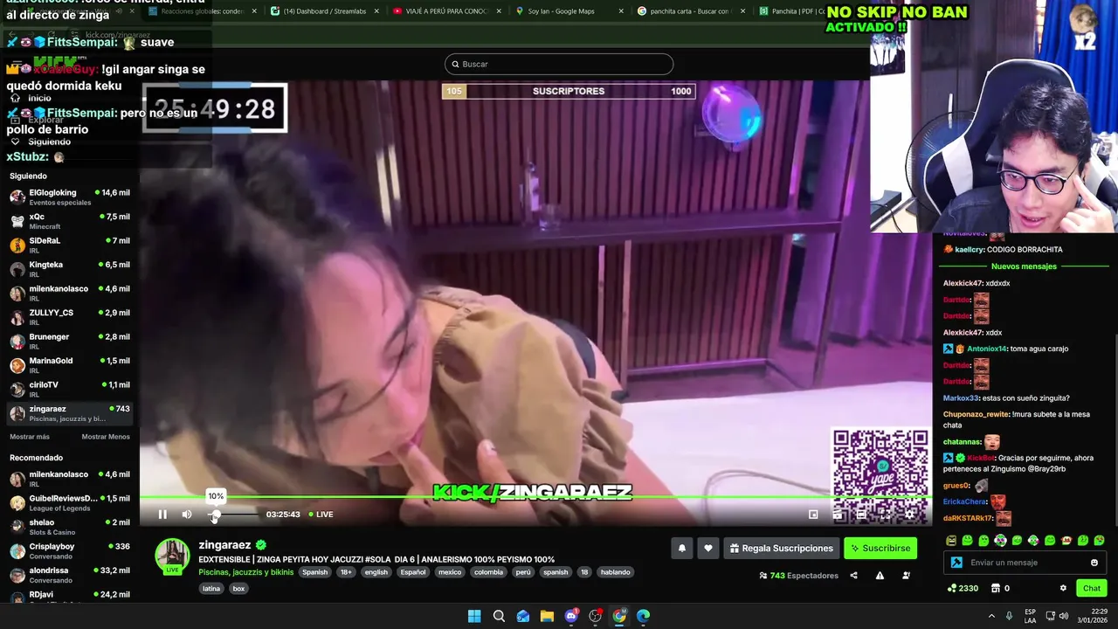Open shelao recommended channel
Viewport: 1118px width, 629px height.
[x=70, y=527]
